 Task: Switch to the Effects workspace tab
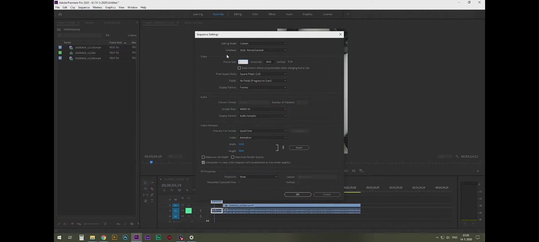tap(272, 14)
